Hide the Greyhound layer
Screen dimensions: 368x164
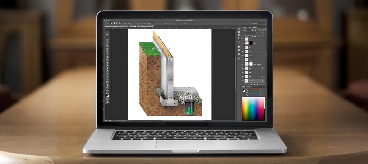point(243,81)
